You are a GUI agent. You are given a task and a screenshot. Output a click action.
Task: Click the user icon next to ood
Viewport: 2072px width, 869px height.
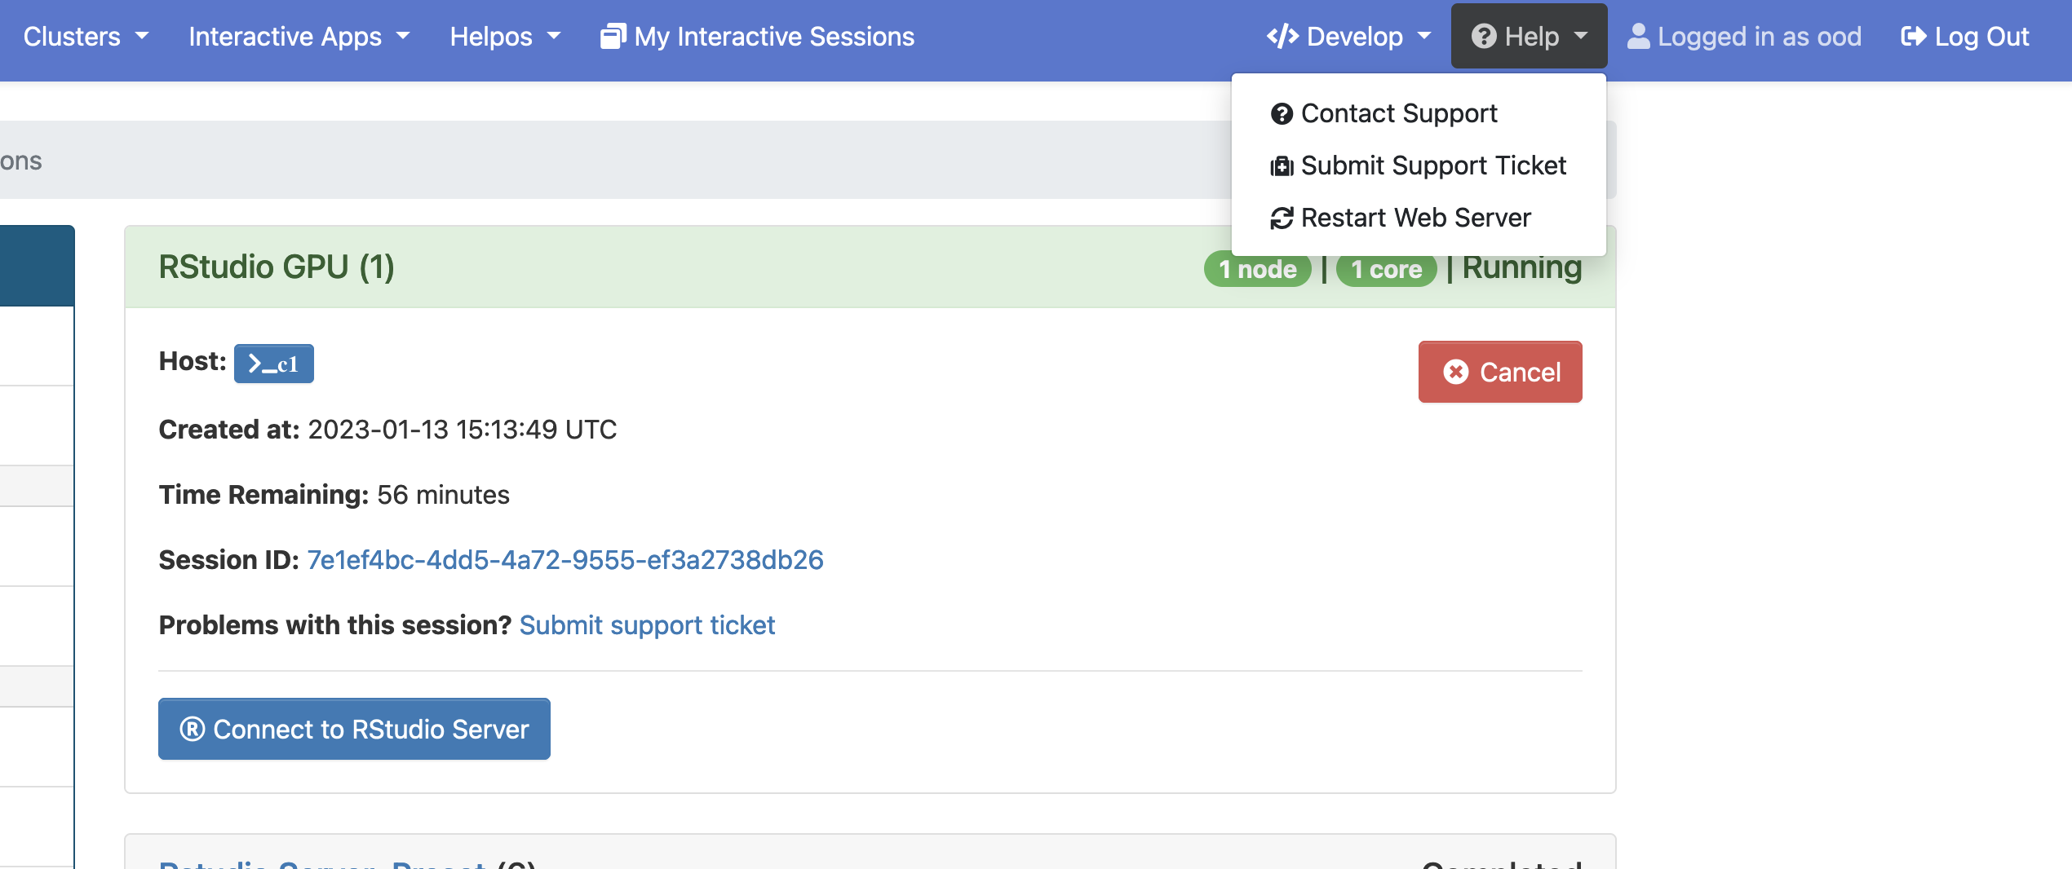point(1640,36)
